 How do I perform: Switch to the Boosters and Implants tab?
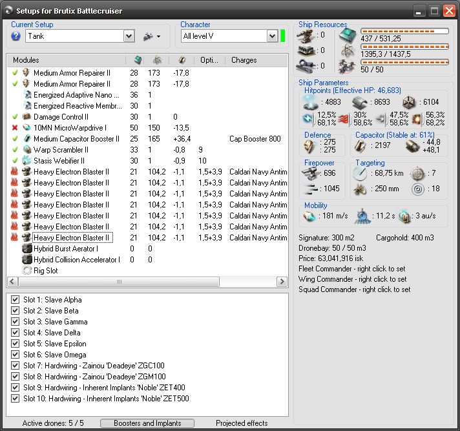tap(147, 423)
